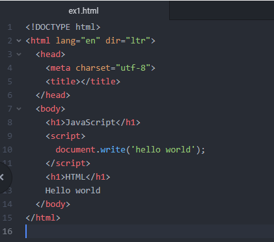
Task: Click the closing html tag
Action: click(x=43, y=218)
